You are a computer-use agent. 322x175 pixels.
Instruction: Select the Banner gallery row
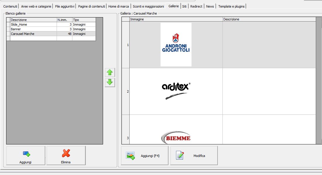tap(51, 29)
